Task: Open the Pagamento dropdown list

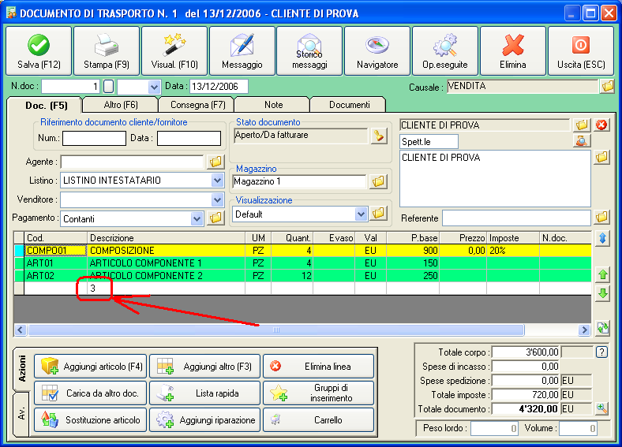Action: pos(197,218)
